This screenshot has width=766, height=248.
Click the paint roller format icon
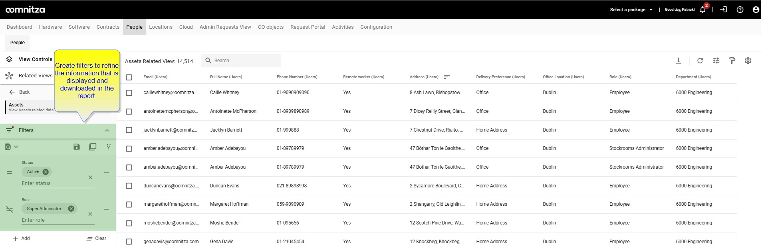point(732,61)
